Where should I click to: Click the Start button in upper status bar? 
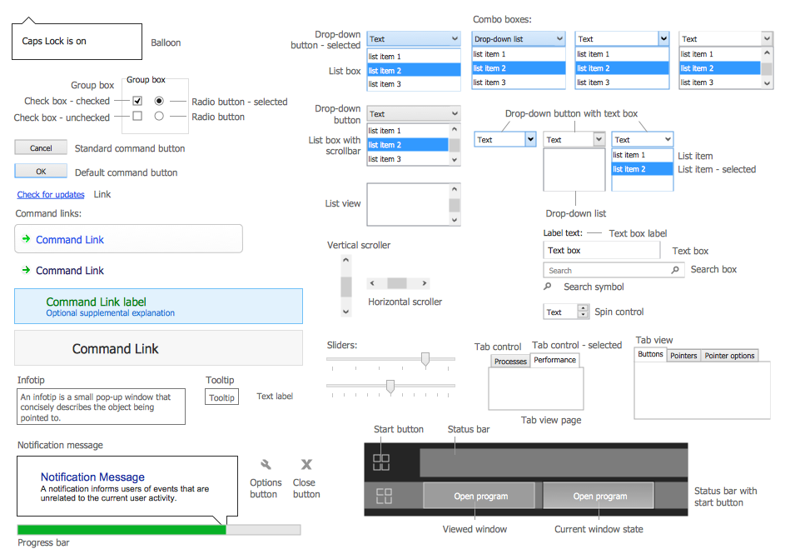tap(381, 462)
